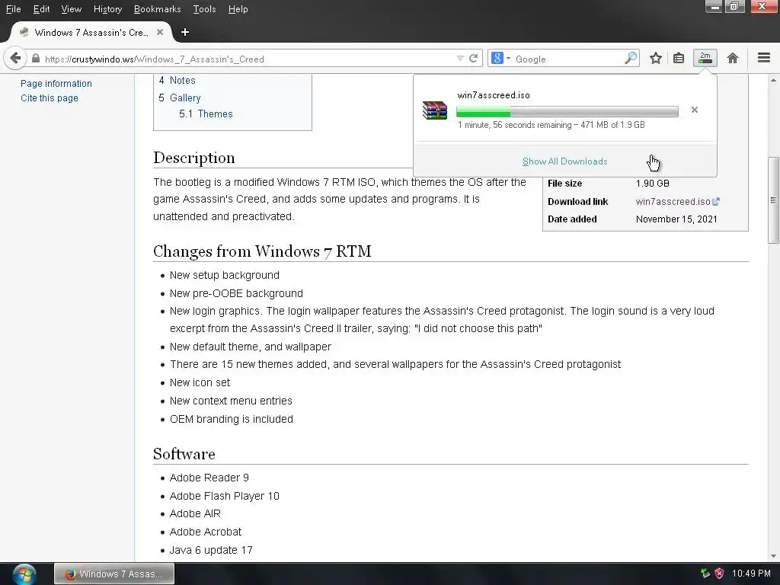This screenshot has height=585, width=780.
Task: Click the scrollbar down arrow
Action: 774,556
